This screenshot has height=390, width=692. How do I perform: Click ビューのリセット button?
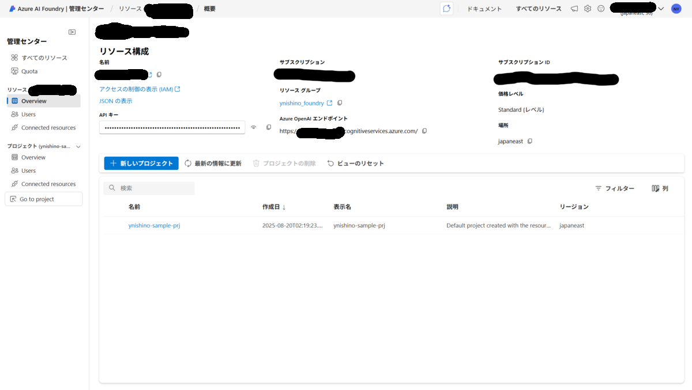pyautogui.click(x=356, y=164)
